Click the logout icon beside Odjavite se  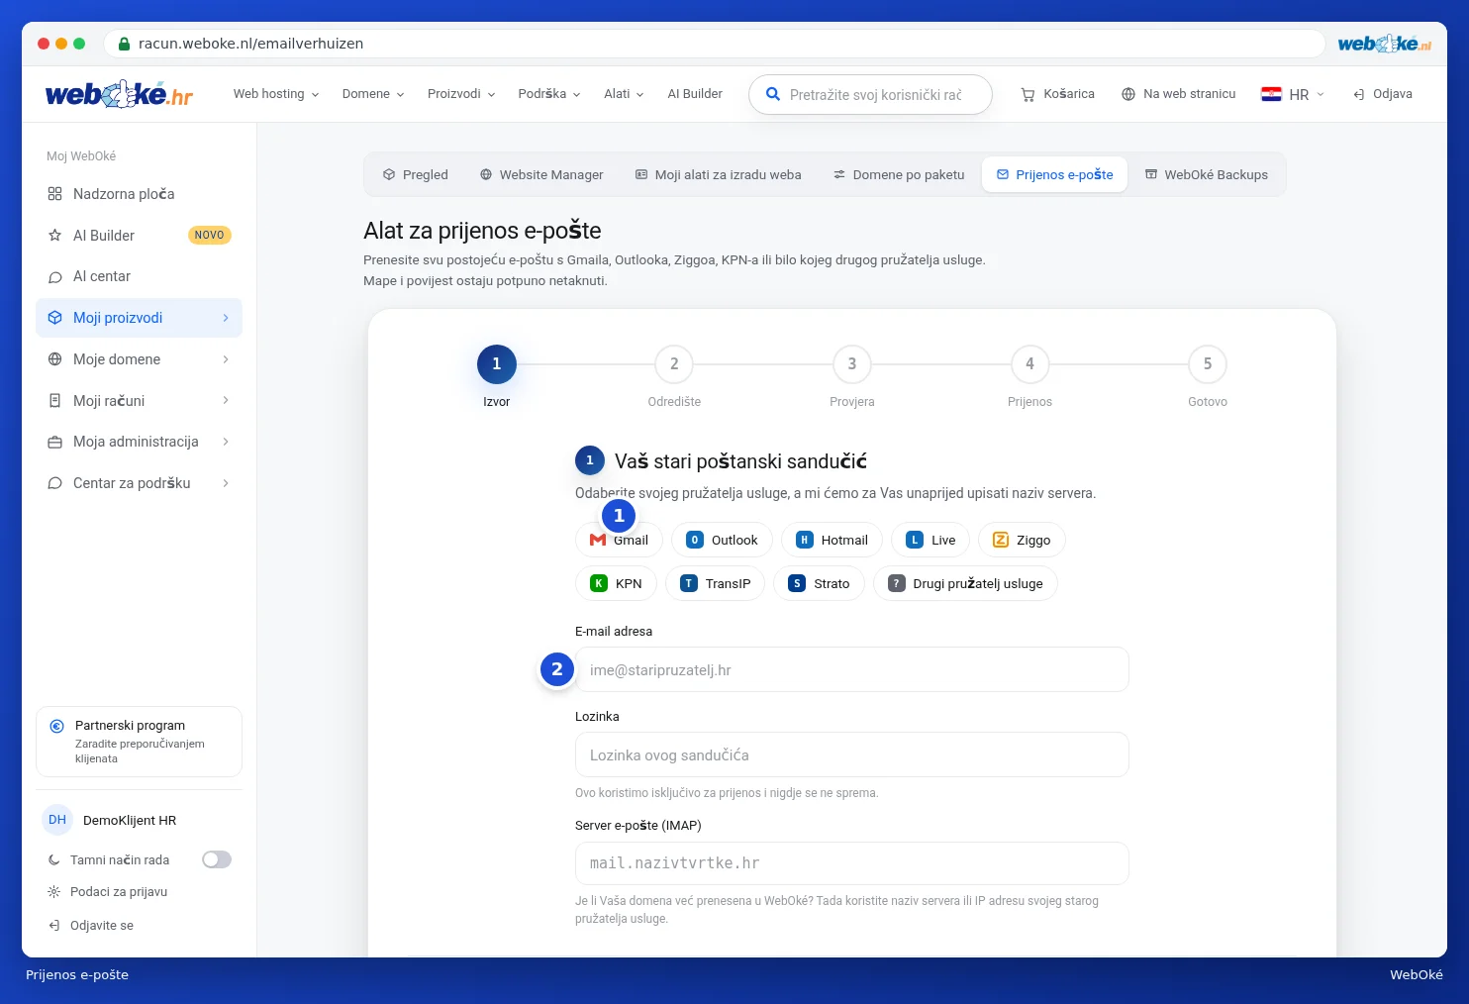(54, 925)
